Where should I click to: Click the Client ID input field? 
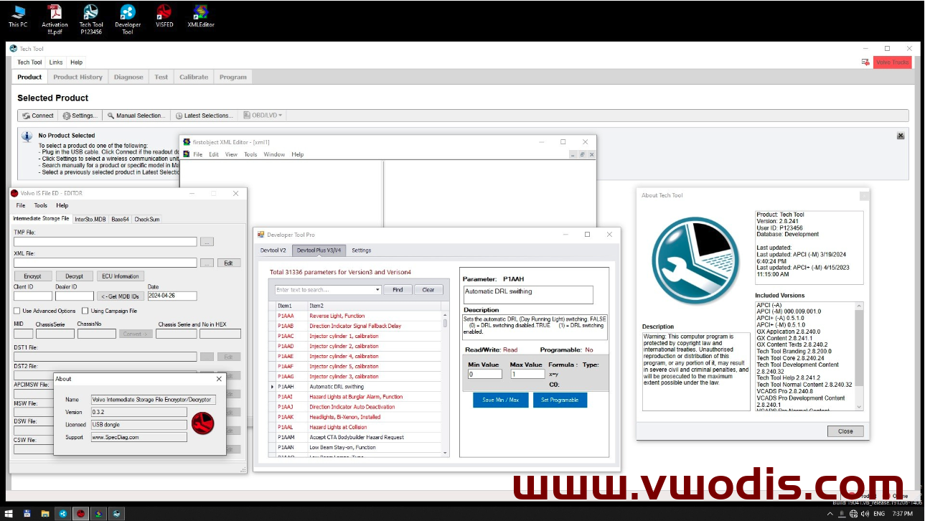pos(33,296)
